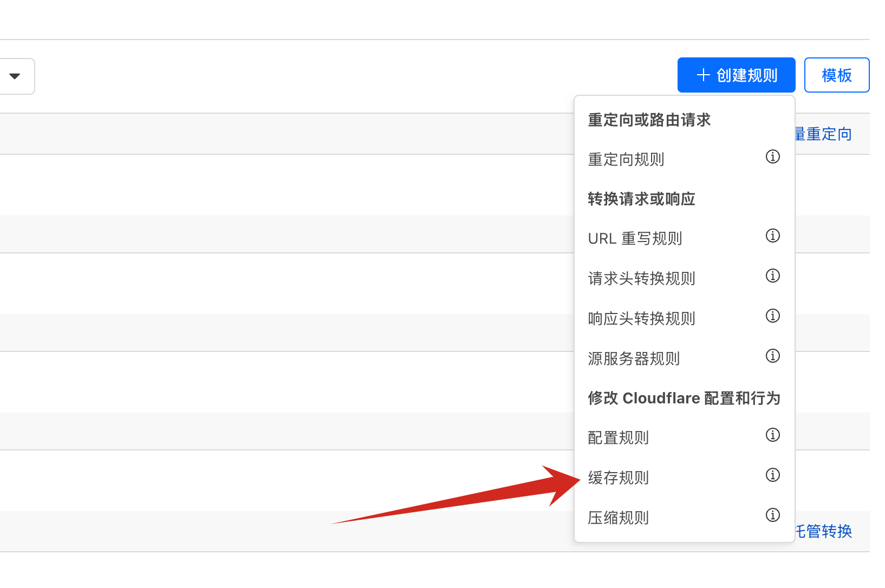Select 请求头转换规则 menu option
This screenshot has width=885, height=588.
[641, 279]
